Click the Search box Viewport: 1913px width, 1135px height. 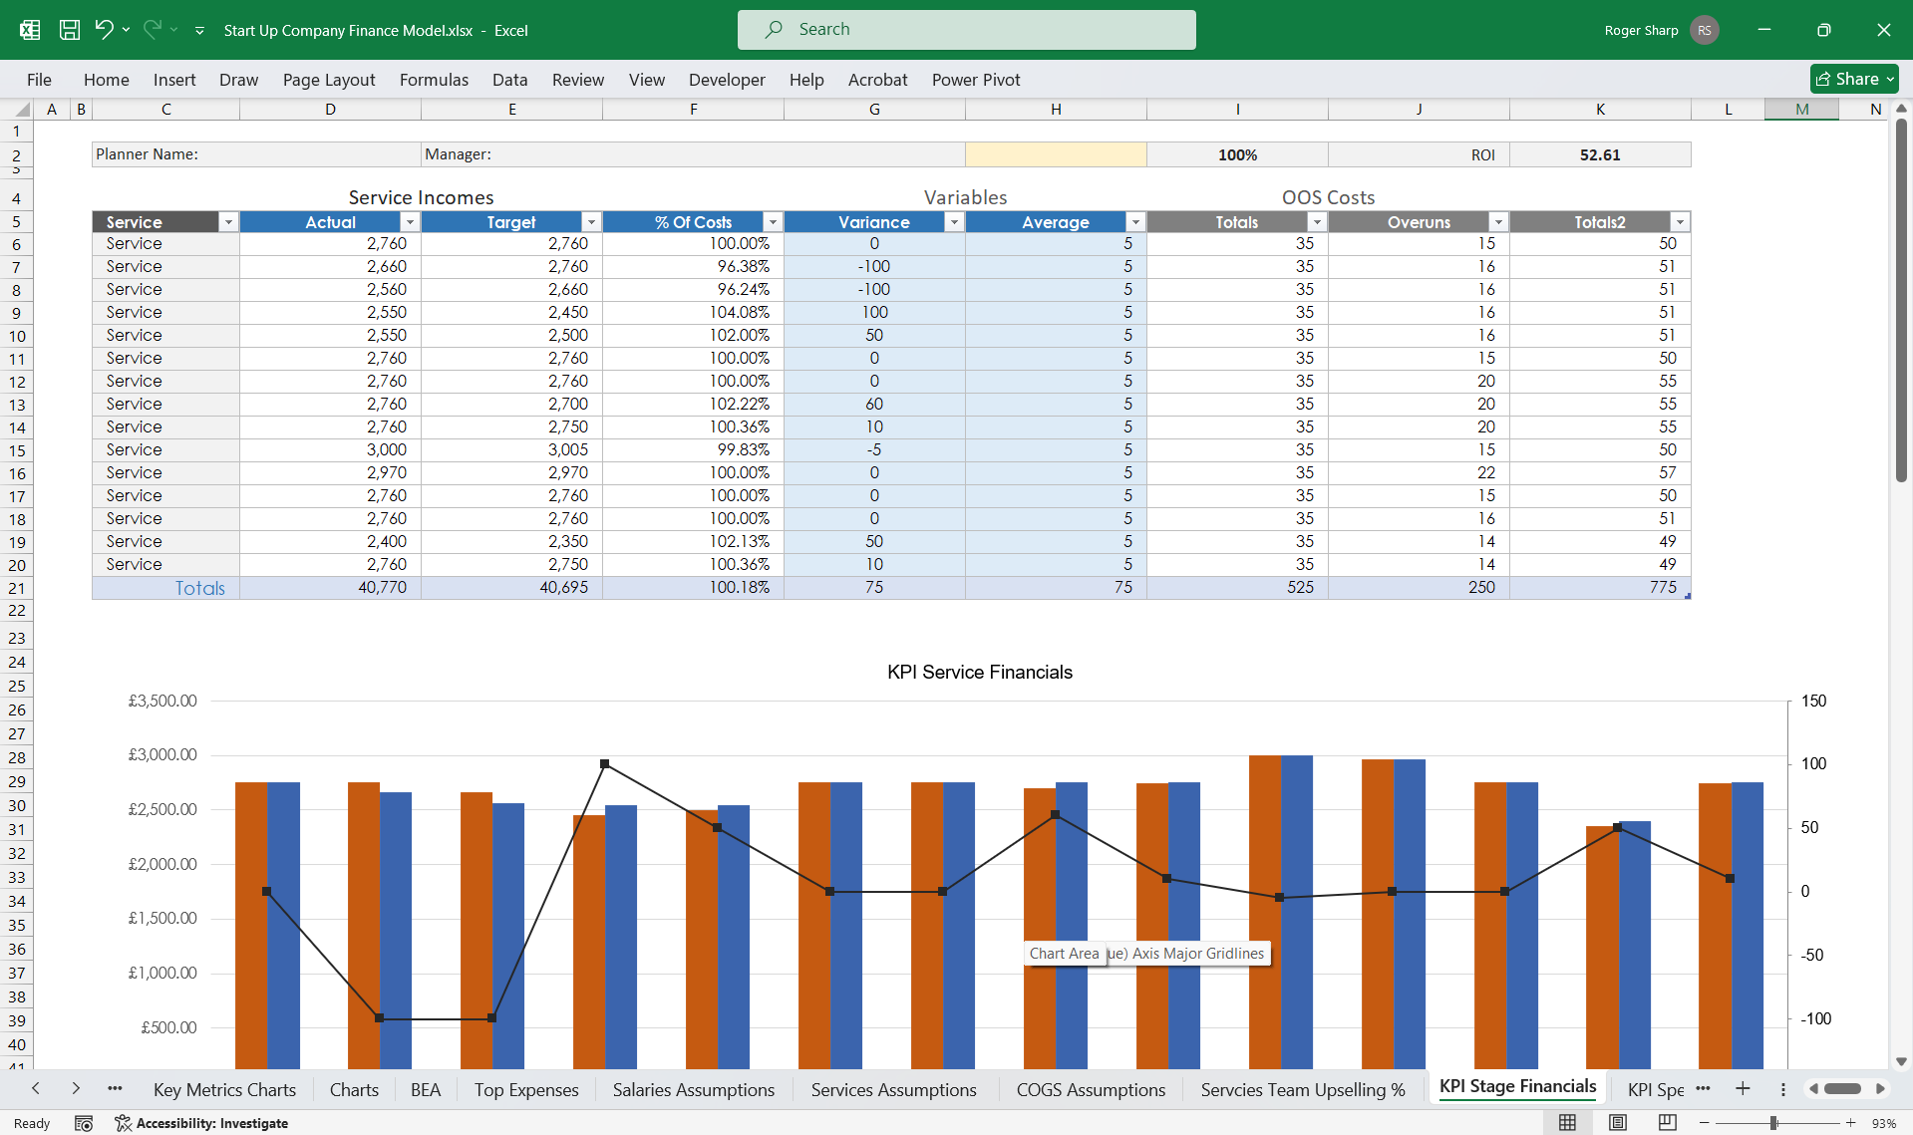pos(966,30)
